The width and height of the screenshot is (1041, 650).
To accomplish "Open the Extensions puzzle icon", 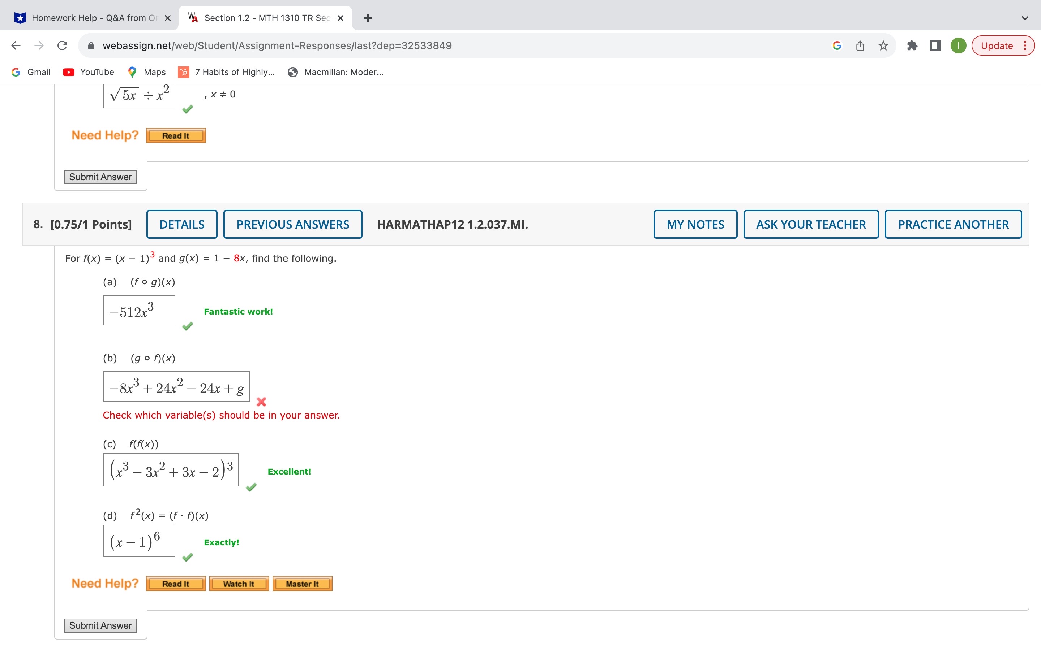I will click(x=912, y=45).
